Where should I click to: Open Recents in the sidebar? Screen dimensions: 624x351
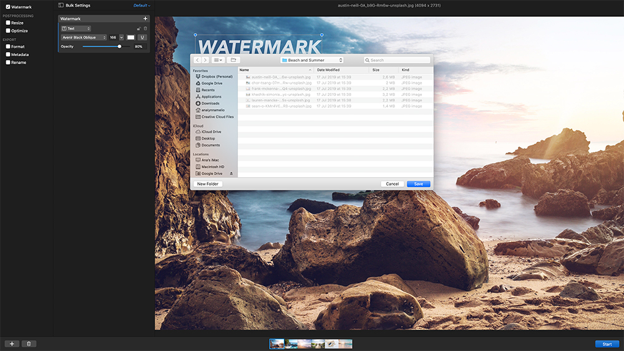coord(205,90)
